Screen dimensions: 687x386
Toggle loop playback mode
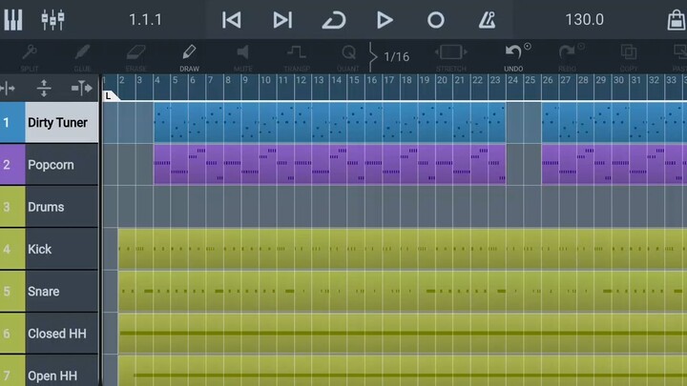pos(333,20)
